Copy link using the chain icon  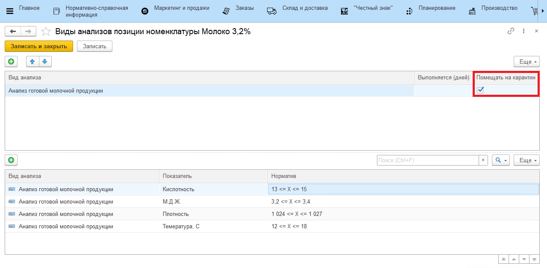coord(511,31)
